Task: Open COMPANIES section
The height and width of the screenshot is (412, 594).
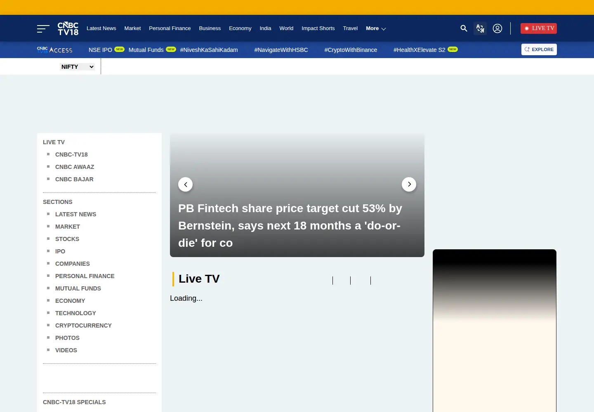Action: coord(73,264)
